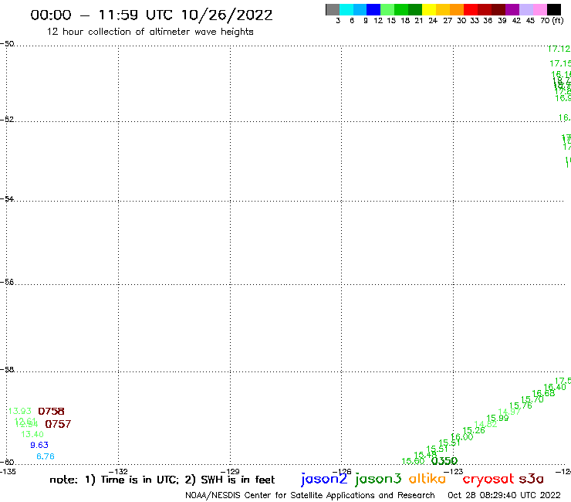This screenshot has width=571, height=502.
Task: Click the '-132' longitude axis label
Action: (x=118, y=471)
